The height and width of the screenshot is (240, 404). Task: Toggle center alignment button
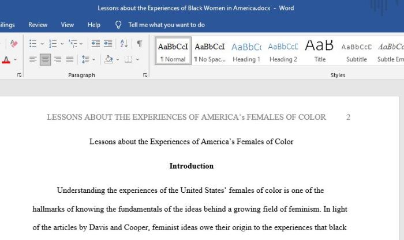point(45,59)
